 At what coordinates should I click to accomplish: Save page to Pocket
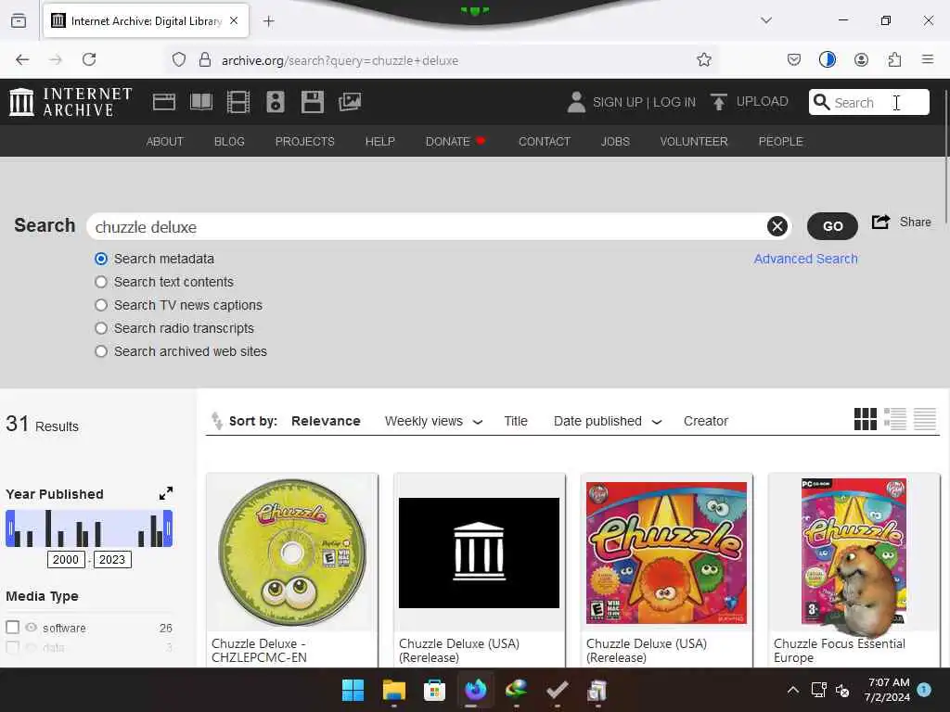point(794,59)
